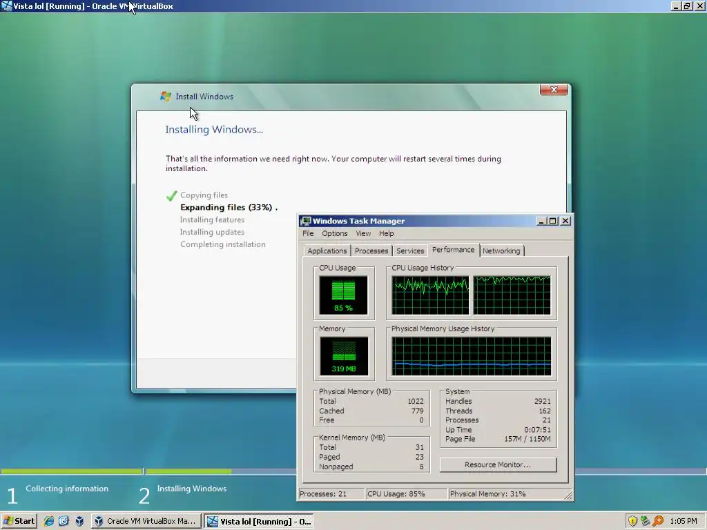Click the Installing features step text
This screenshot has width=707, height=530.
coord(212,219)
